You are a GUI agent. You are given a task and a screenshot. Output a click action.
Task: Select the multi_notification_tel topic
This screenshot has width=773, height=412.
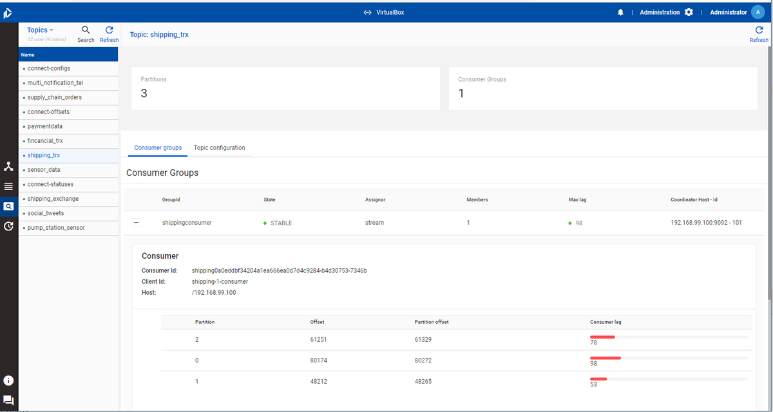coord(68,83)
